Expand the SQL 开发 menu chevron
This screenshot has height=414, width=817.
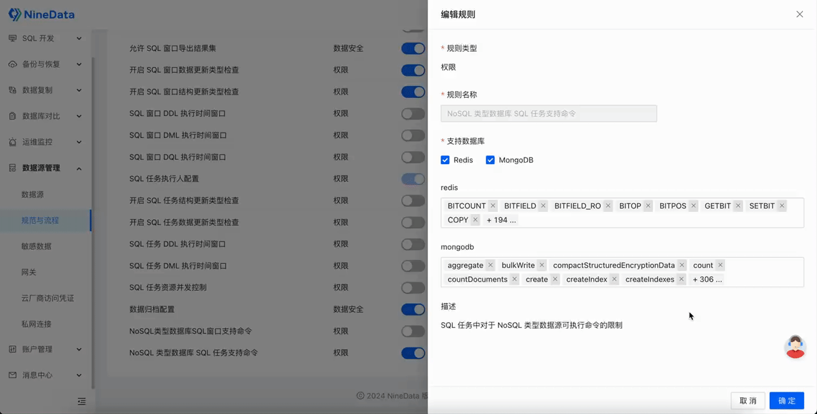[x=79, y=38]
